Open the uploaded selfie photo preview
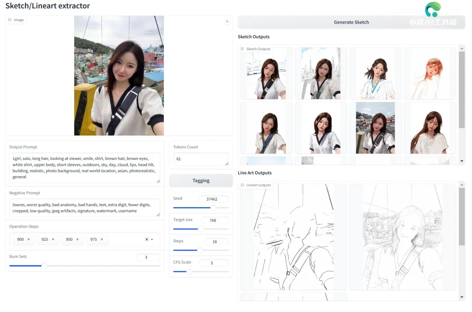Image resolution: width=472 pixels, height=312 pixels. (x=119, y=76)
